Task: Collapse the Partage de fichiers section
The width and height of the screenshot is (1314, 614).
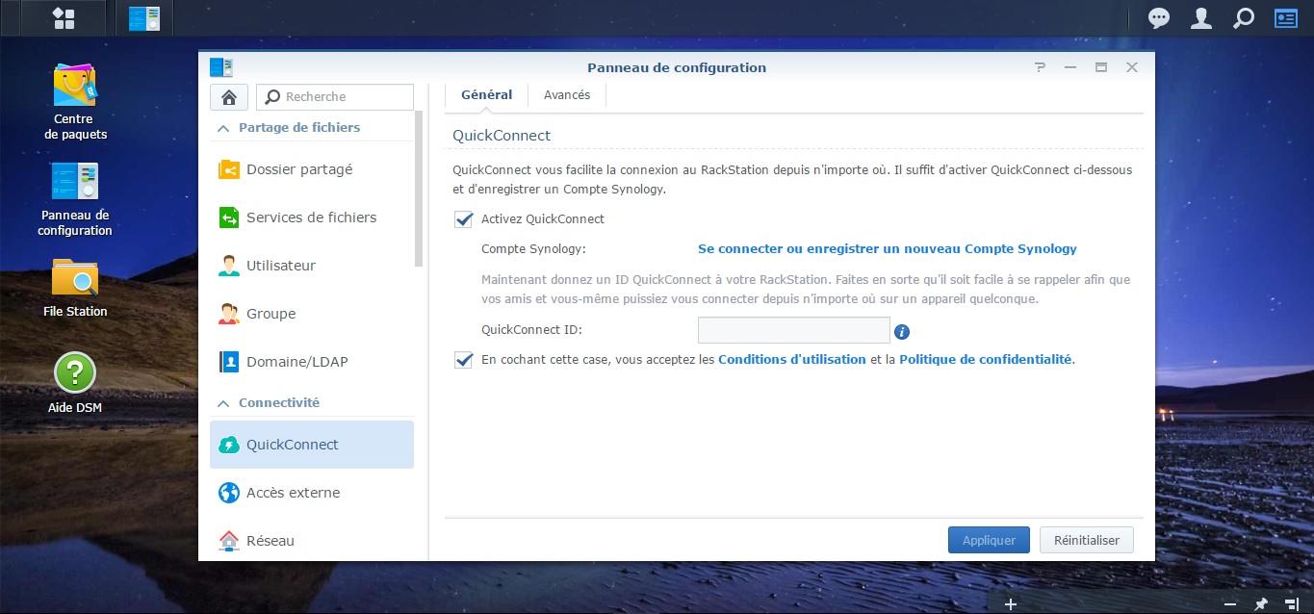Action: (223, 128)
